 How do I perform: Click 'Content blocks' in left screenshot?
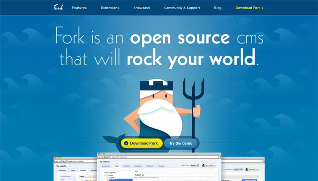[65, 176]
